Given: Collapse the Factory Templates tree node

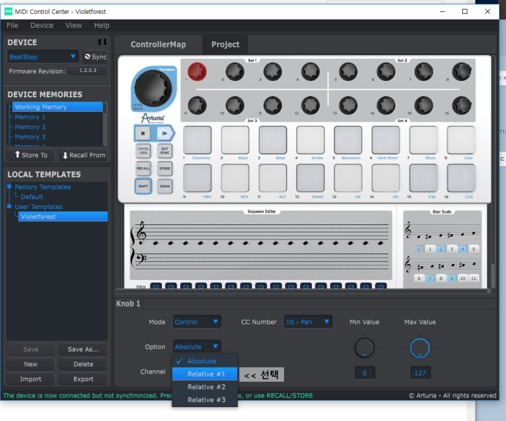Looking at the screenshot, I should click(9, 186).
